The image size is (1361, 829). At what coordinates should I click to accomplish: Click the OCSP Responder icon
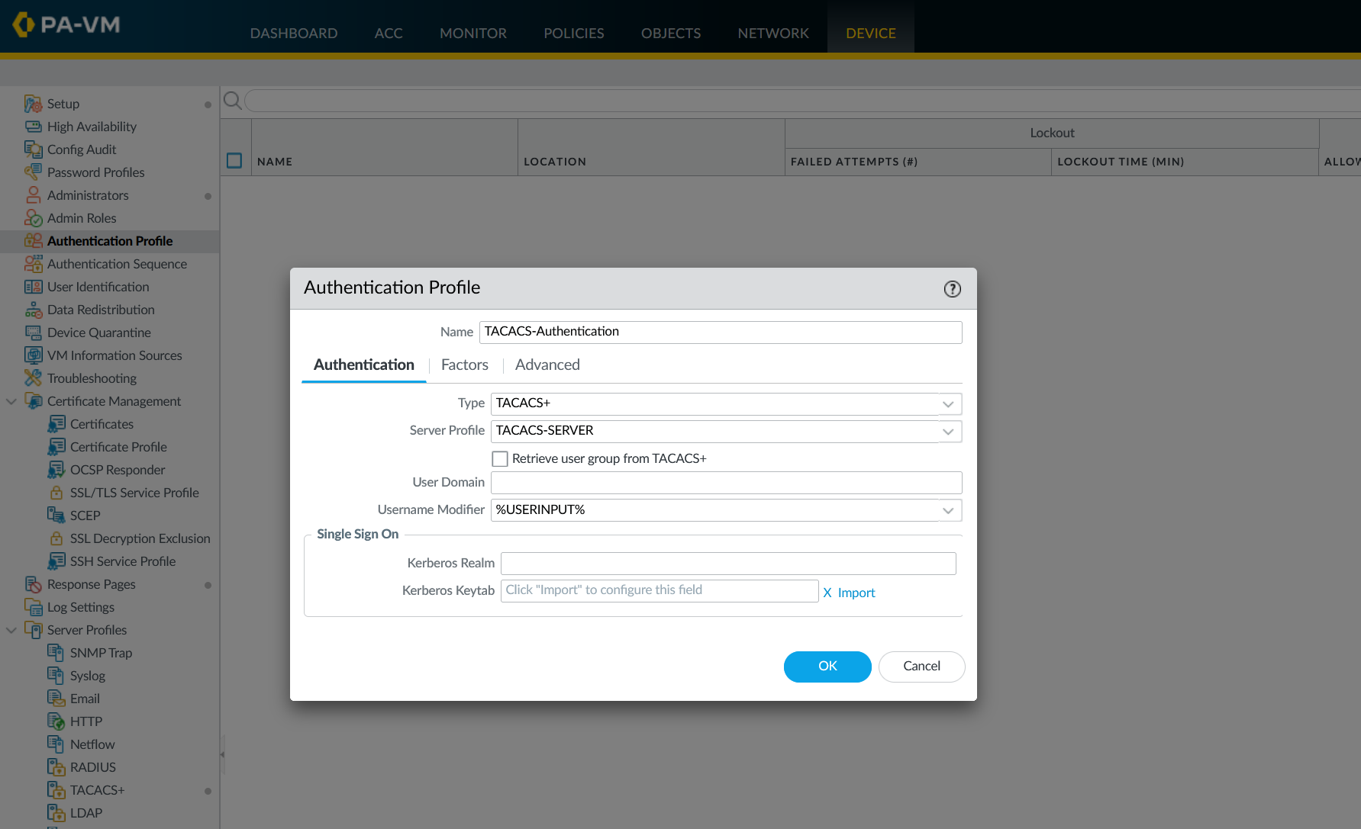pos(56,470)
